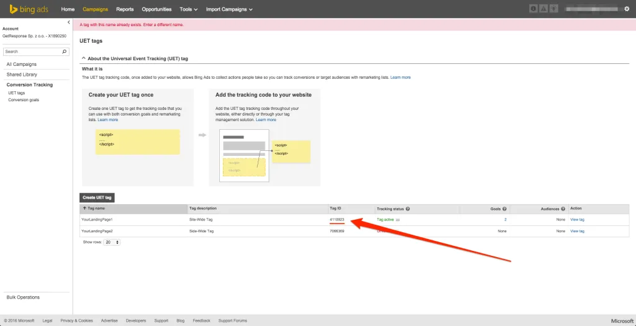Collapse the left sidebar with the chevron
This screenshot has width=636, height=326.
(68, 22)
